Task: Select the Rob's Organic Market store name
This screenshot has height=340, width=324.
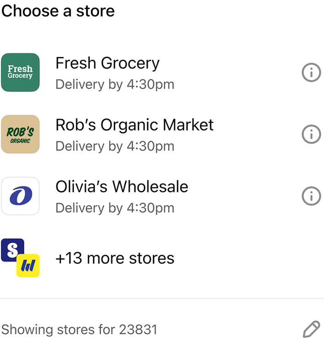Action: coord(134,125)
